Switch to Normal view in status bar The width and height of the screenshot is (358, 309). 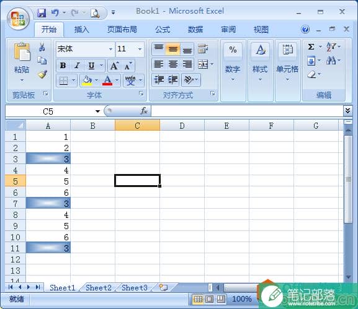click(198, 299)
